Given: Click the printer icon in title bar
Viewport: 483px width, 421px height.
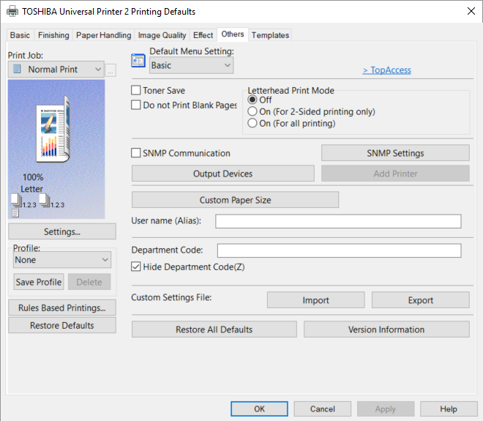Looking at the screenshot, I should (x=11, y=12).
